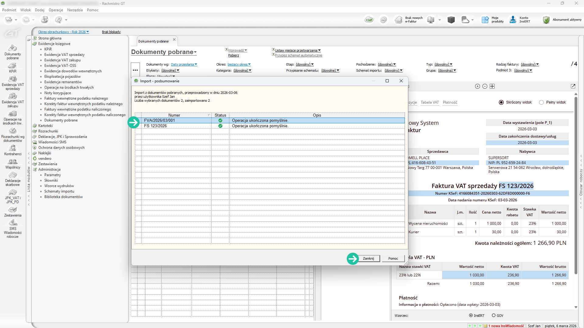Open Dokumenty wg Daty przesłania dropdown
Viewport: 584px width, 328px height.
[184, 64]
